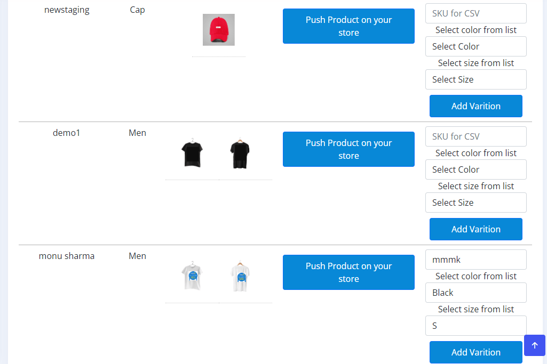Push the newstaging Cap product to your store
The image size is (547, 364).
348,26
